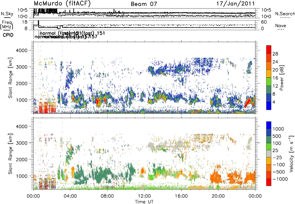Click the 4000 tick of the power panel
This screenshot has height=204, width=295.
pyautogui.click(x=22, y=50)
